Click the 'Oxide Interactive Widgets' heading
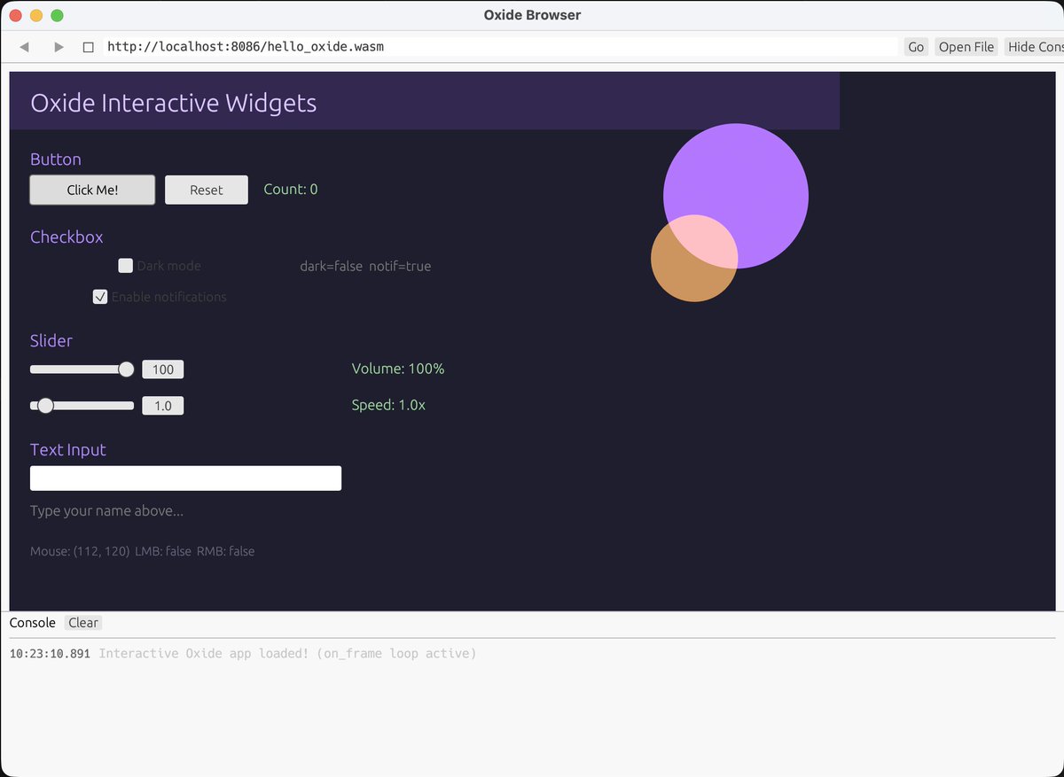Viewport: 1064px width, 777px height. 173,103
